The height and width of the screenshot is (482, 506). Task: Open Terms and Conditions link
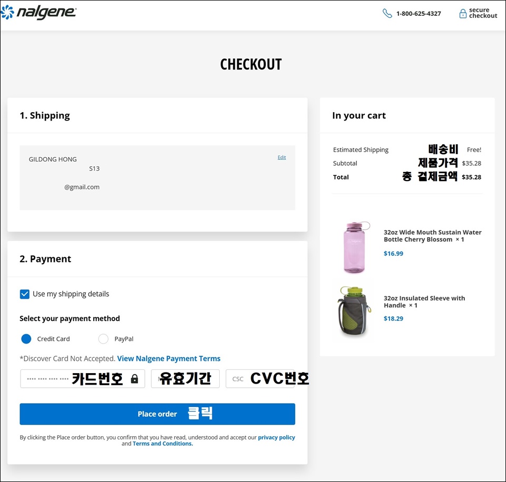tap(163, 444)
